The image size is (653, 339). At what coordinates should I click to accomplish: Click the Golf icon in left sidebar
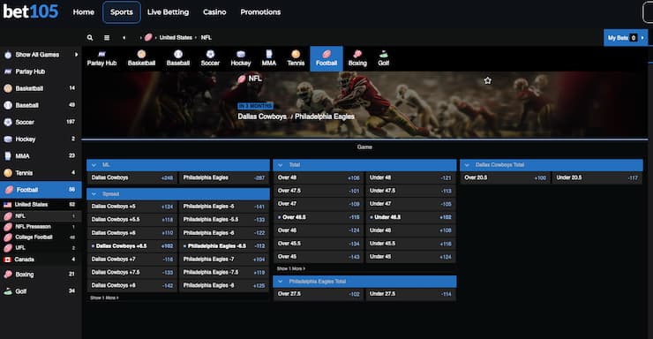pyautogui.click(x=8, y=291)
